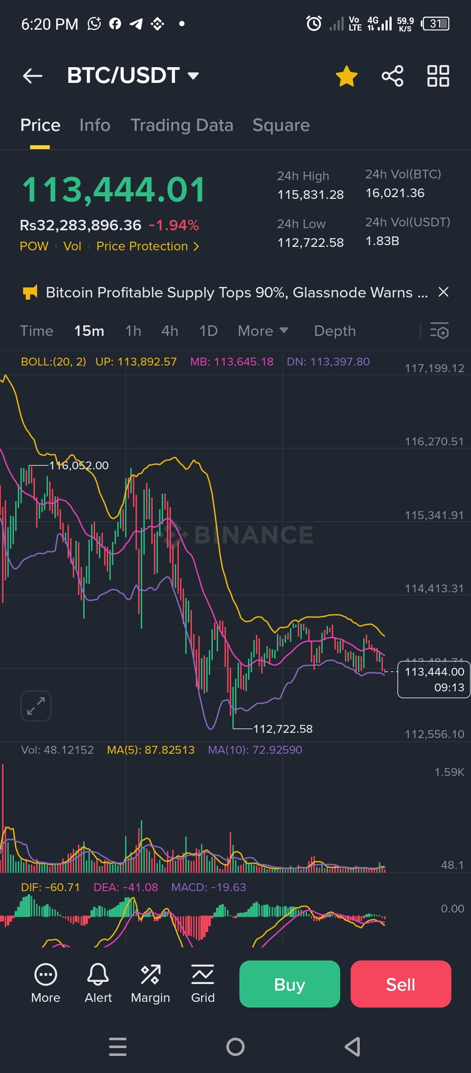
Task: Select the Time chart interval
Action: (37, 331)
